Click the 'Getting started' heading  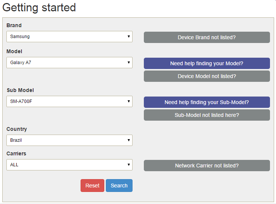39,7
